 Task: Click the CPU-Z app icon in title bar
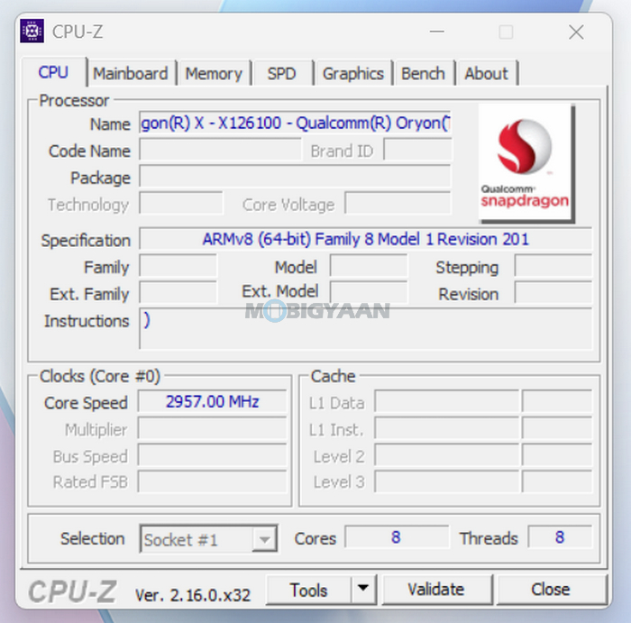(x=32, y=31)
